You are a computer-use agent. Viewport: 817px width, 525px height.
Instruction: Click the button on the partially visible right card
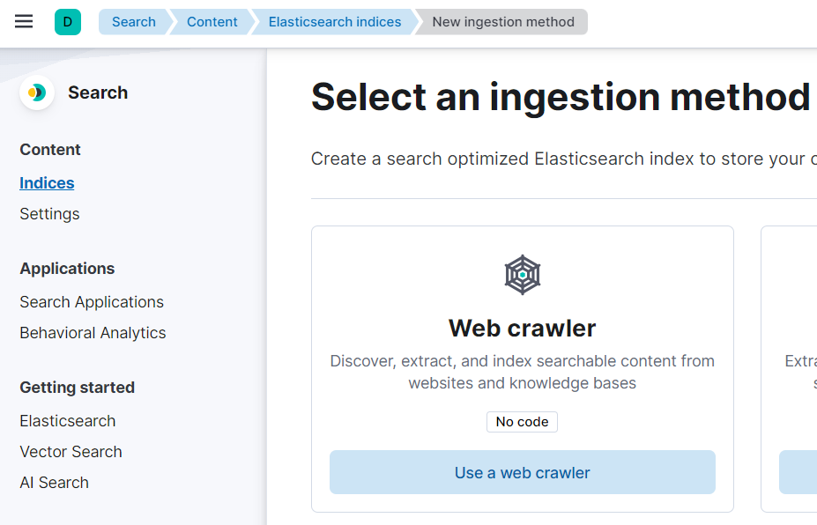pyautogui.click(x=798, y=472)
